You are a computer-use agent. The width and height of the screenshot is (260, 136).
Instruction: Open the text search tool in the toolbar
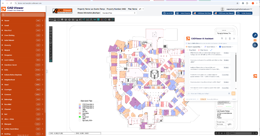tap(84, 20)
